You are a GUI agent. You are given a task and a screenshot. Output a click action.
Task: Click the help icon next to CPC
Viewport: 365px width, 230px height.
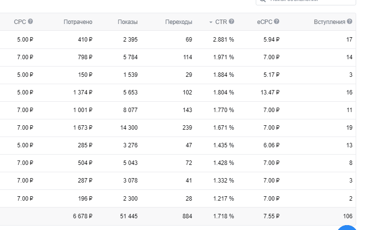[30, 22]
